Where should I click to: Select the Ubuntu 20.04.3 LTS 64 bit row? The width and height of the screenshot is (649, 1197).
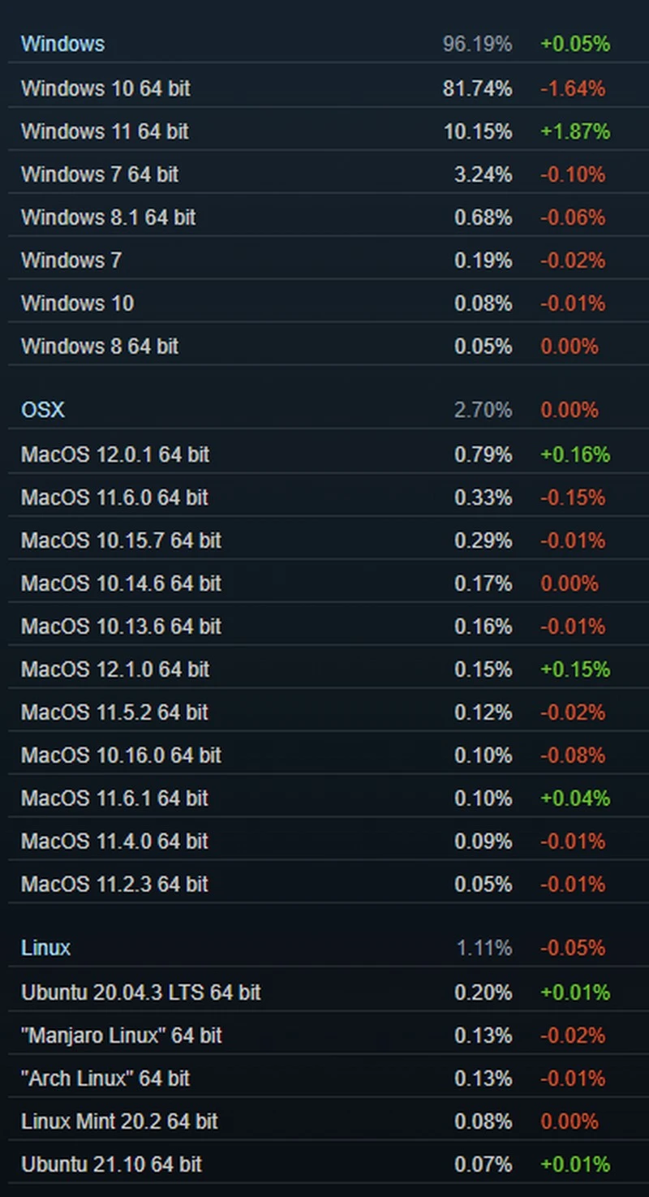(x=141, y=992)
